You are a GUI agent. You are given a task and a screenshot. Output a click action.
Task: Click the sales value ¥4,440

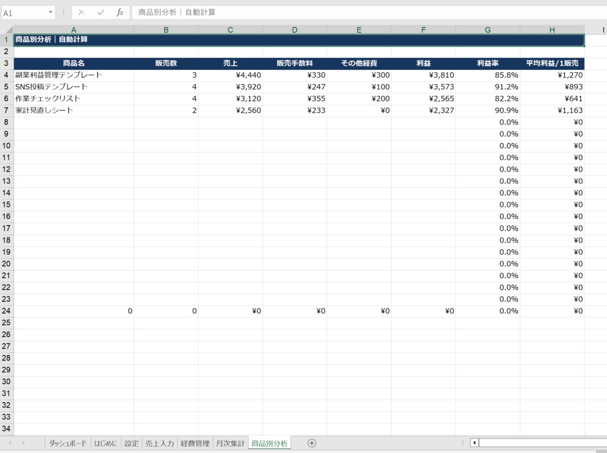231,75
